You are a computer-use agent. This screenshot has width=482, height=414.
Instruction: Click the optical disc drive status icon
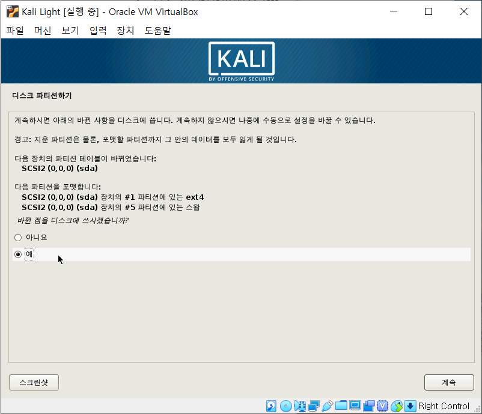(286, 406)
